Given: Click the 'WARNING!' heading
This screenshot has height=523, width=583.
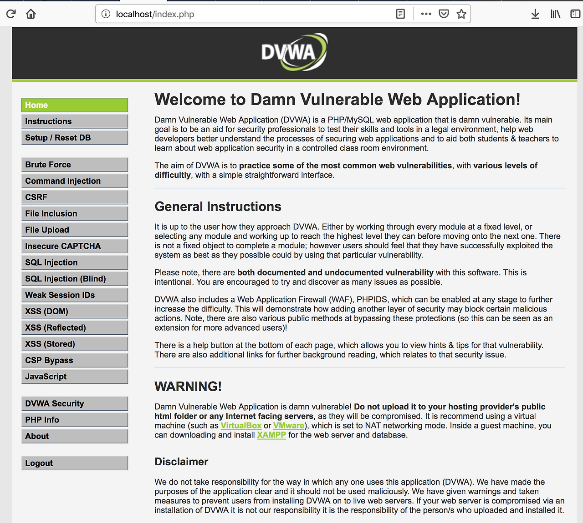Looking at the screenshot, I should click(188, 386).
